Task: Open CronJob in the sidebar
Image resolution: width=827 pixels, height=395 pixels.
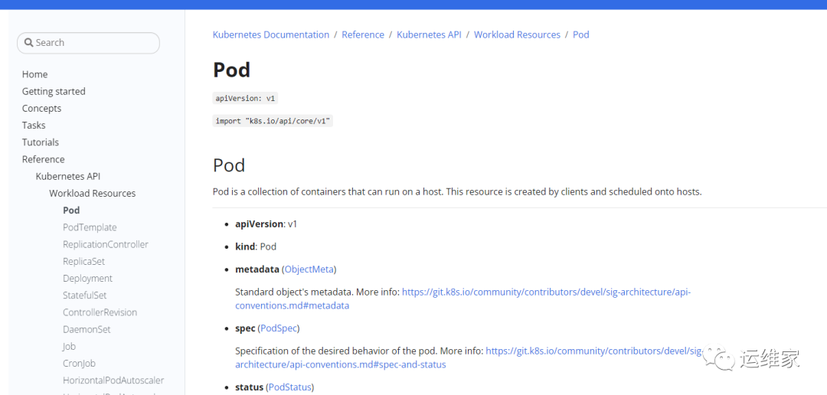Action: pyautogui.click(x=79, y=364)
